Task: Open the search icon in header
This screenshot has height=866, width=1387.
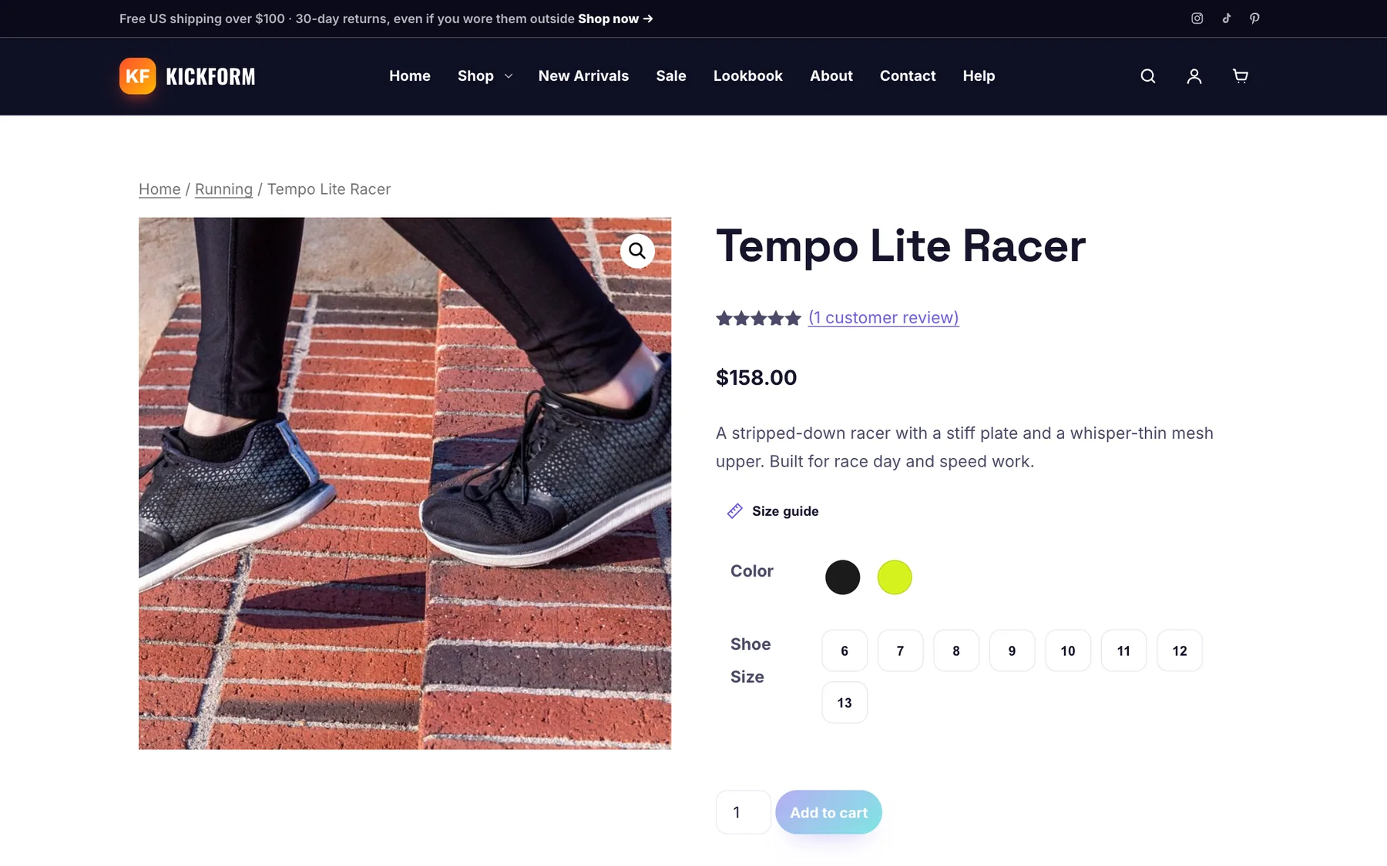Action: pyautogui.click(x=1148, y=76)
